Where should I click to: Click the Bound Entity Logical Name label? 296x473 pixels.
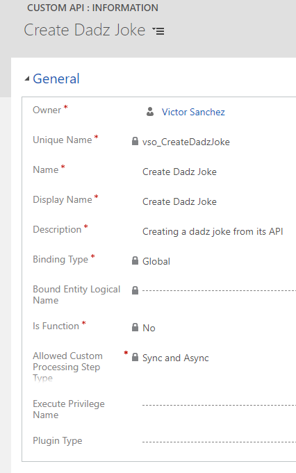click(76, 294)
